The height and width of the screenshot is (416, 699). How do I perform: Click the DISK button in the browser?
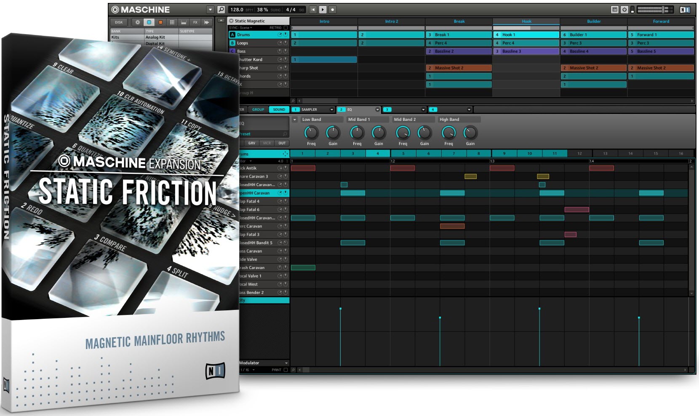click(119, 22)
